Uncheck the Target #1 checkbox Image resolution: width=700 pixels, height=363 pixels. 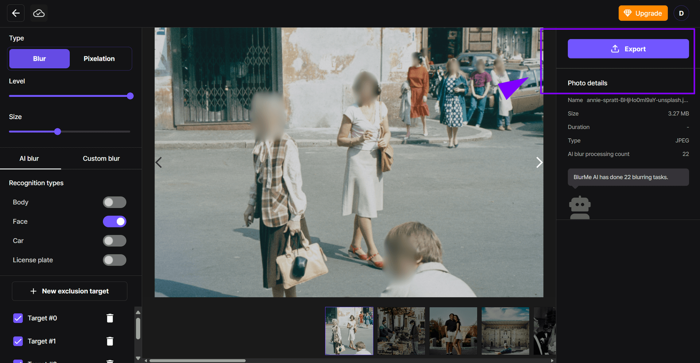[18, 341]
